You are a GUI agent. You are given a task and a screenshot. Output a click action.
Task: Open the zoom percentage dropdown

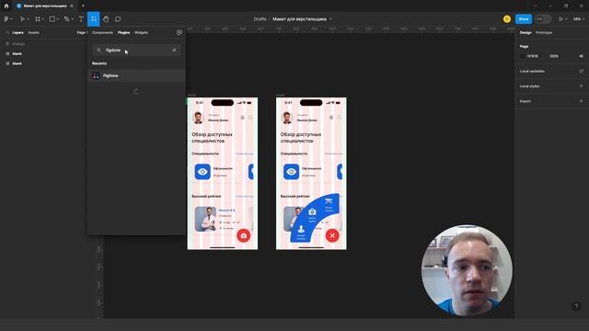point(579,18)
